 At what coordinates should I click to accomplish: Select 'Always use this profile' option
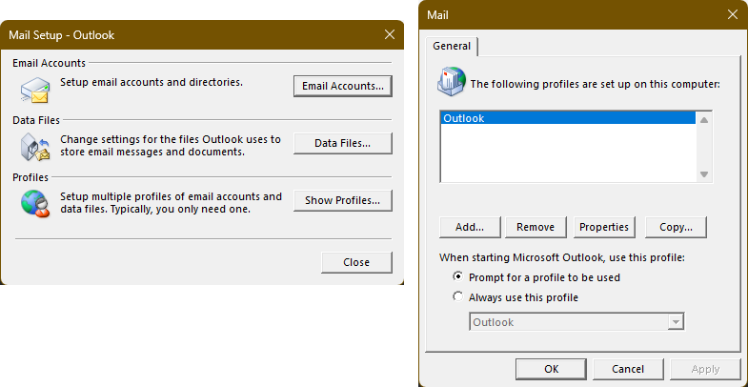coord(516,297)
